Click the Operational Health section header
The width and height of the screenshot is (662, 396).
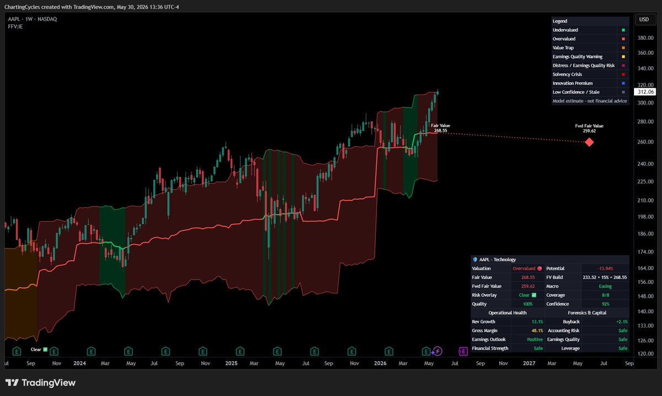508,313
